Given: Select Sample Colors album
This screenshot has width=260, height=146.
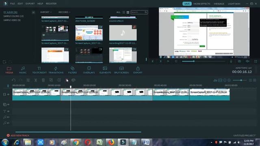Looking at the screenshot, I should 13,16.
